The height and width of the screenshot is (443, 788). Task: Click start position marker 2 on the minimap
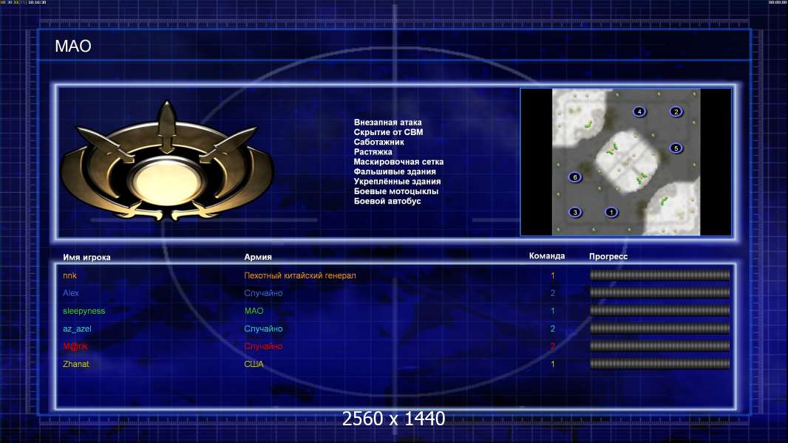[x=676, y=111]
